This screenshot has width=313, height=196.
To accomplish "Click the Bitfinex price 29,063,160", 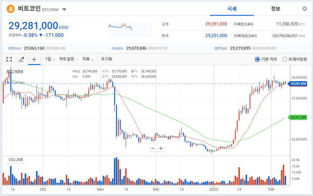I will 34,48.
